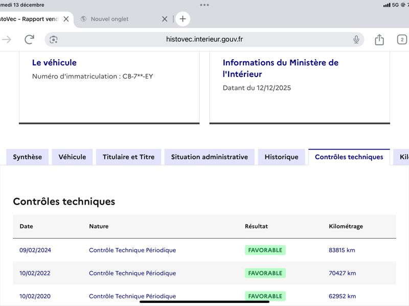Screen dimensions: 409x306
Task: Open the multitasking three-dots menu
Action: (x=204, y=5)
